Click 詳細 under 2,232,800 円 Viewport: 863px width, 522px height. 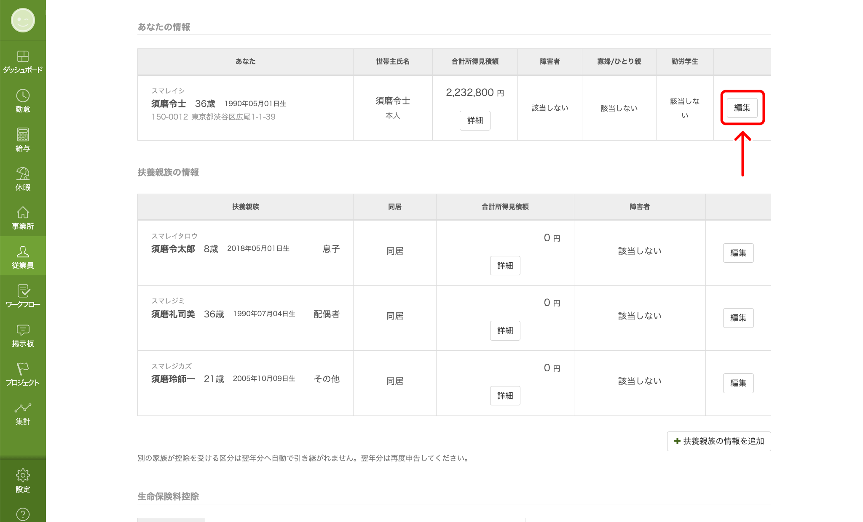coord(475,120)
